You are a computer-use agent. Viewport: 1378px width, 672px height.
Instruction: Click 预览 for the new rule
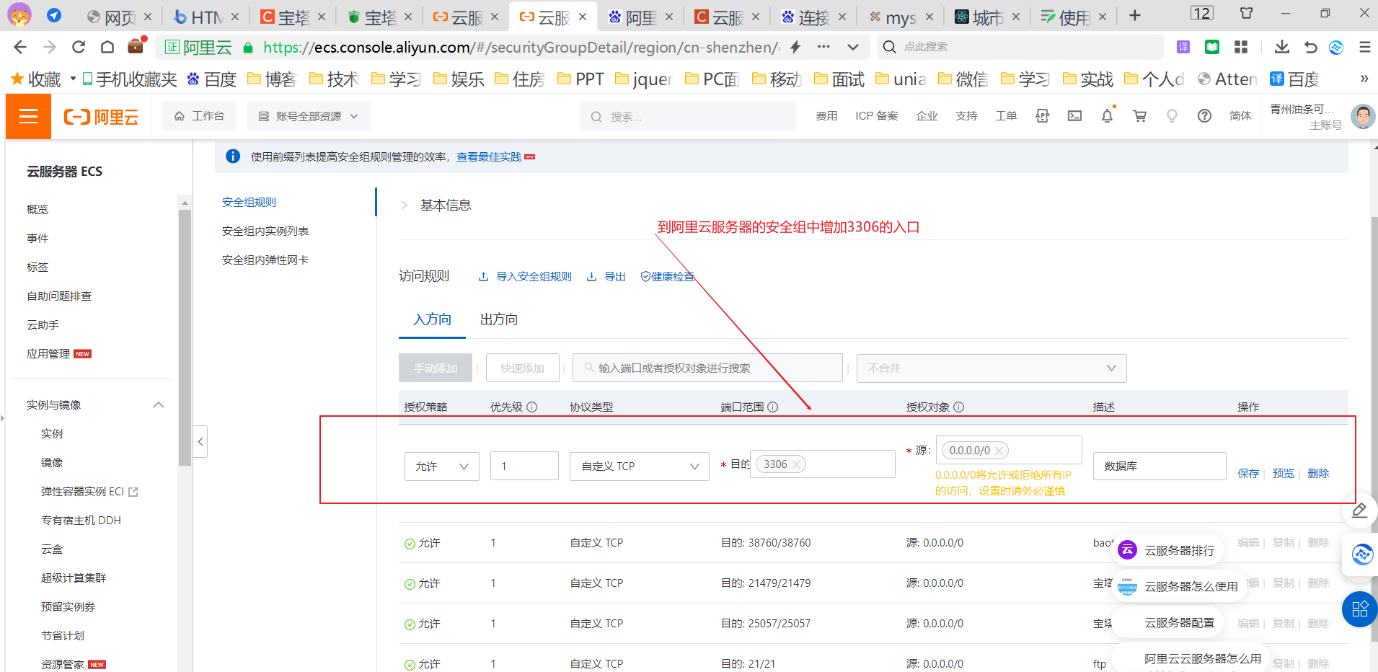(1283, 474)
